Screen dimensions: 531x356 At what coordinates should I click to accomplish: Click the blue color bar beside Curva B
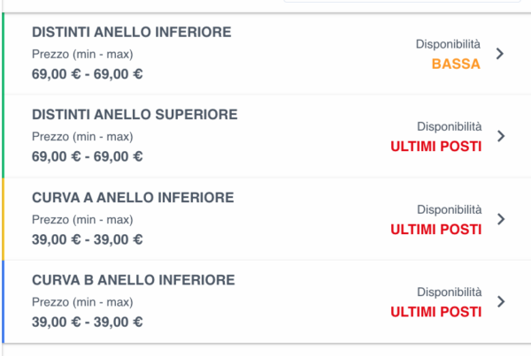(x=3, y=301)
